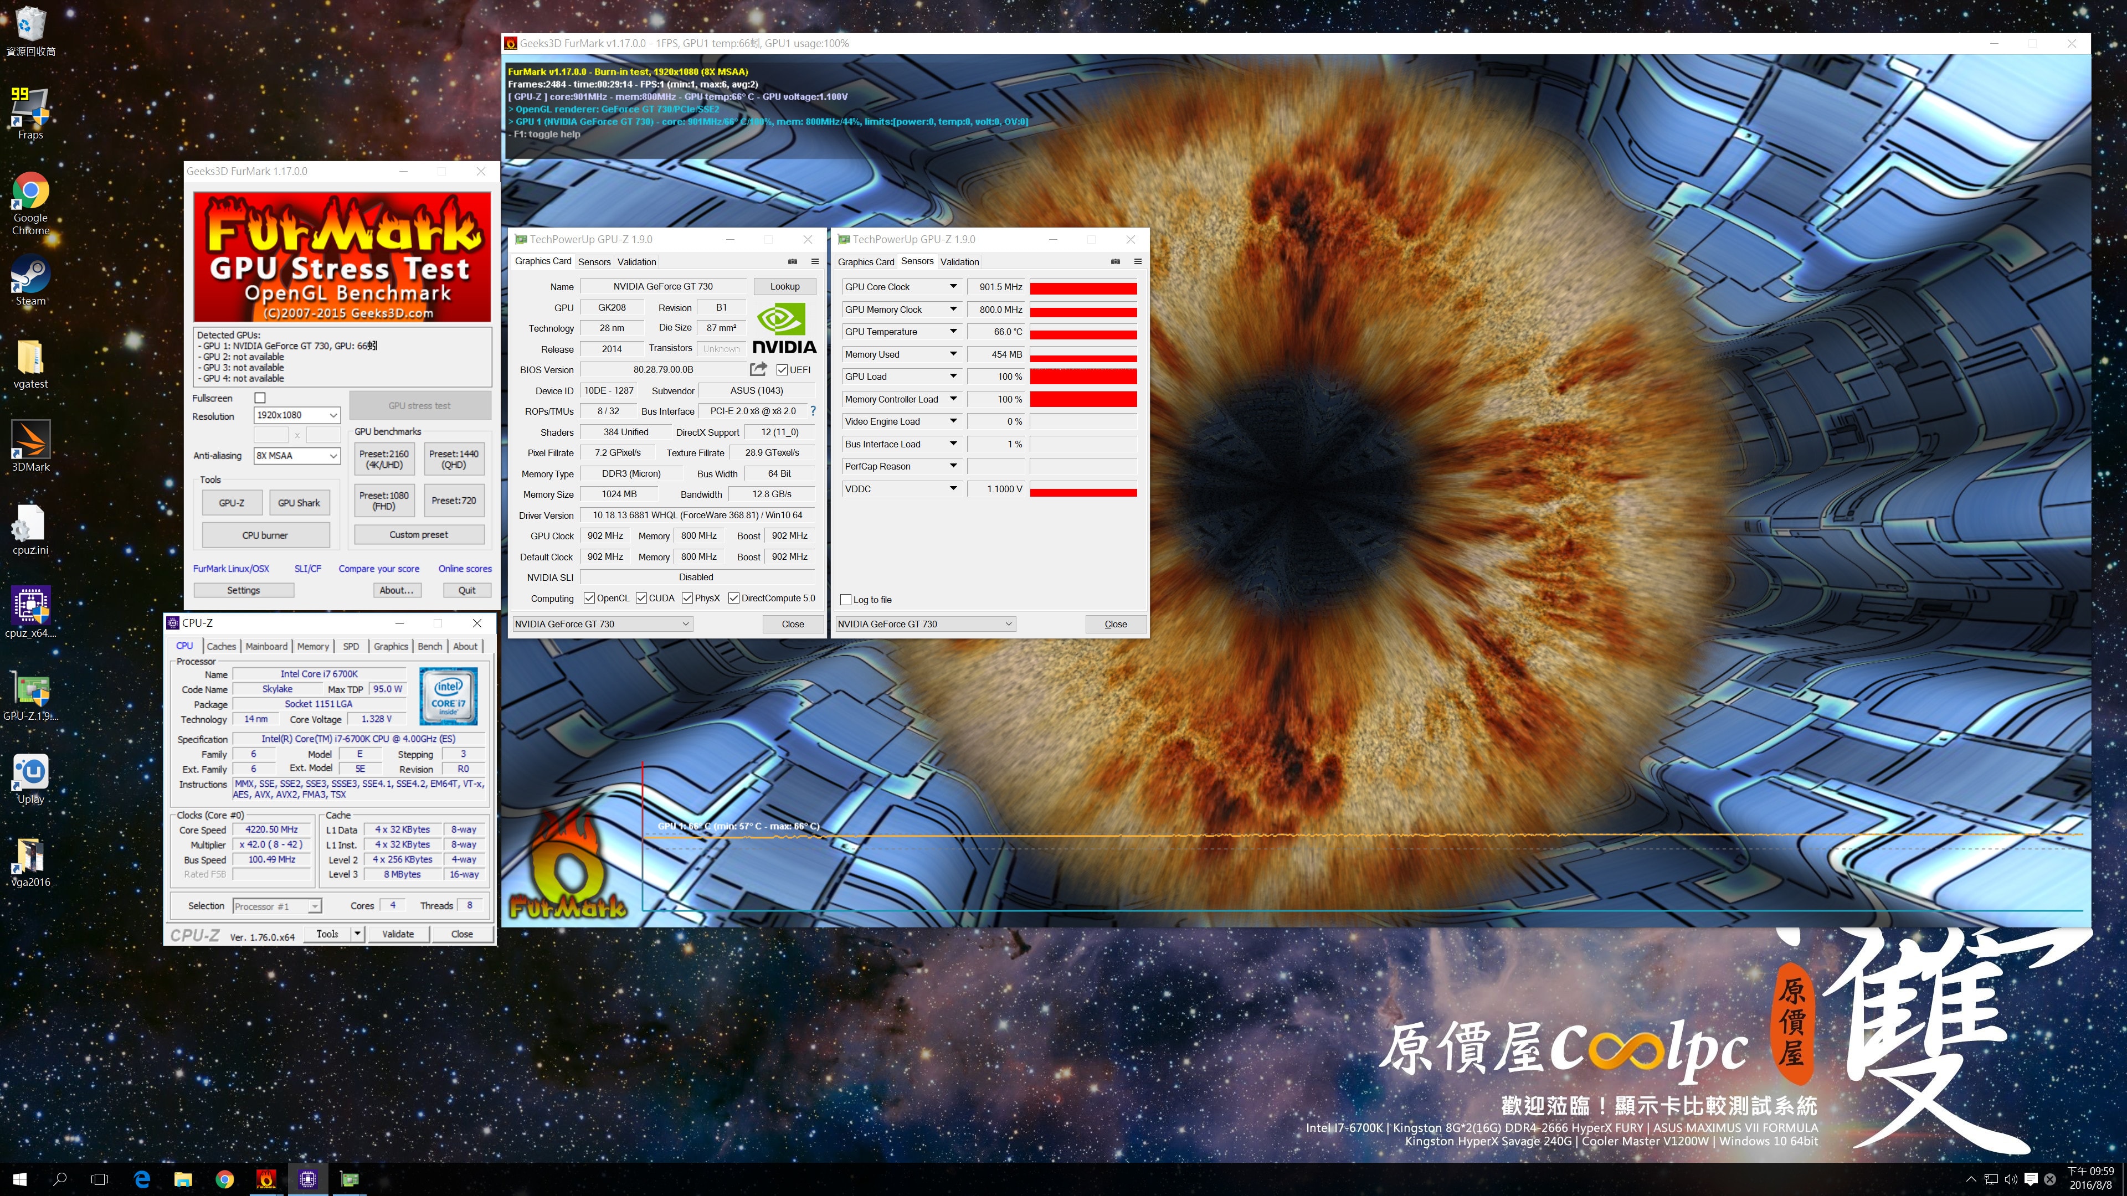
Task: Click the GPU Load sensor graph bar
Action: point(1083,377)
